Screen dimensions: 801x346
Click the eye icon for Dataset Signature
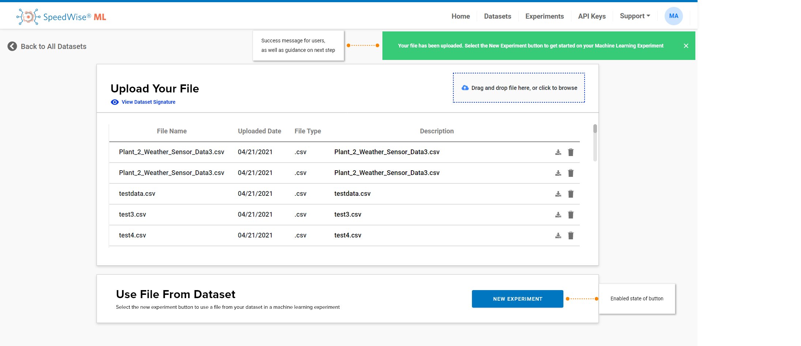[x=115, y=102]
